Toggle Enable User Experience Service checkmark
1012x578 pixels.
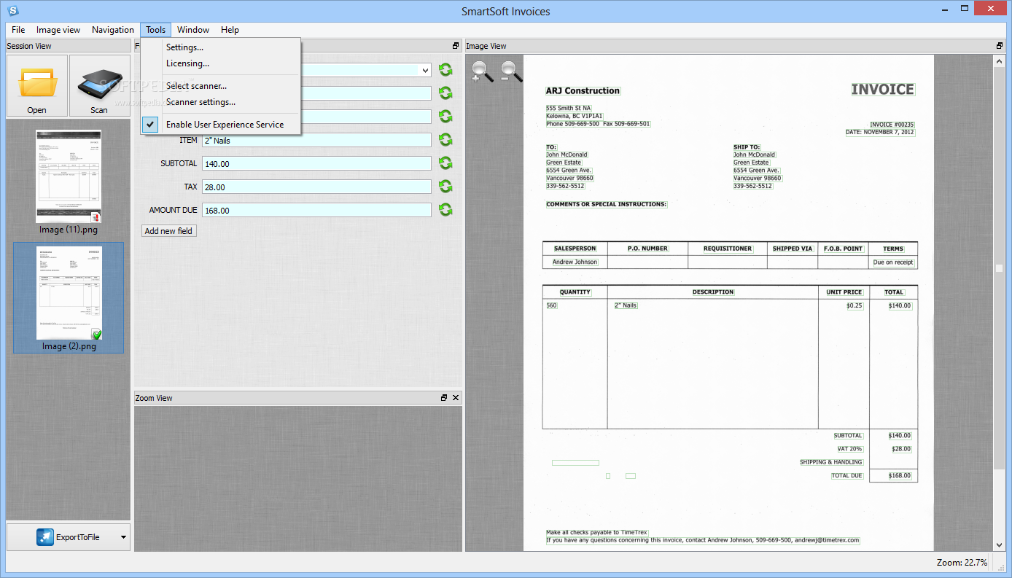tap(150, 125)
